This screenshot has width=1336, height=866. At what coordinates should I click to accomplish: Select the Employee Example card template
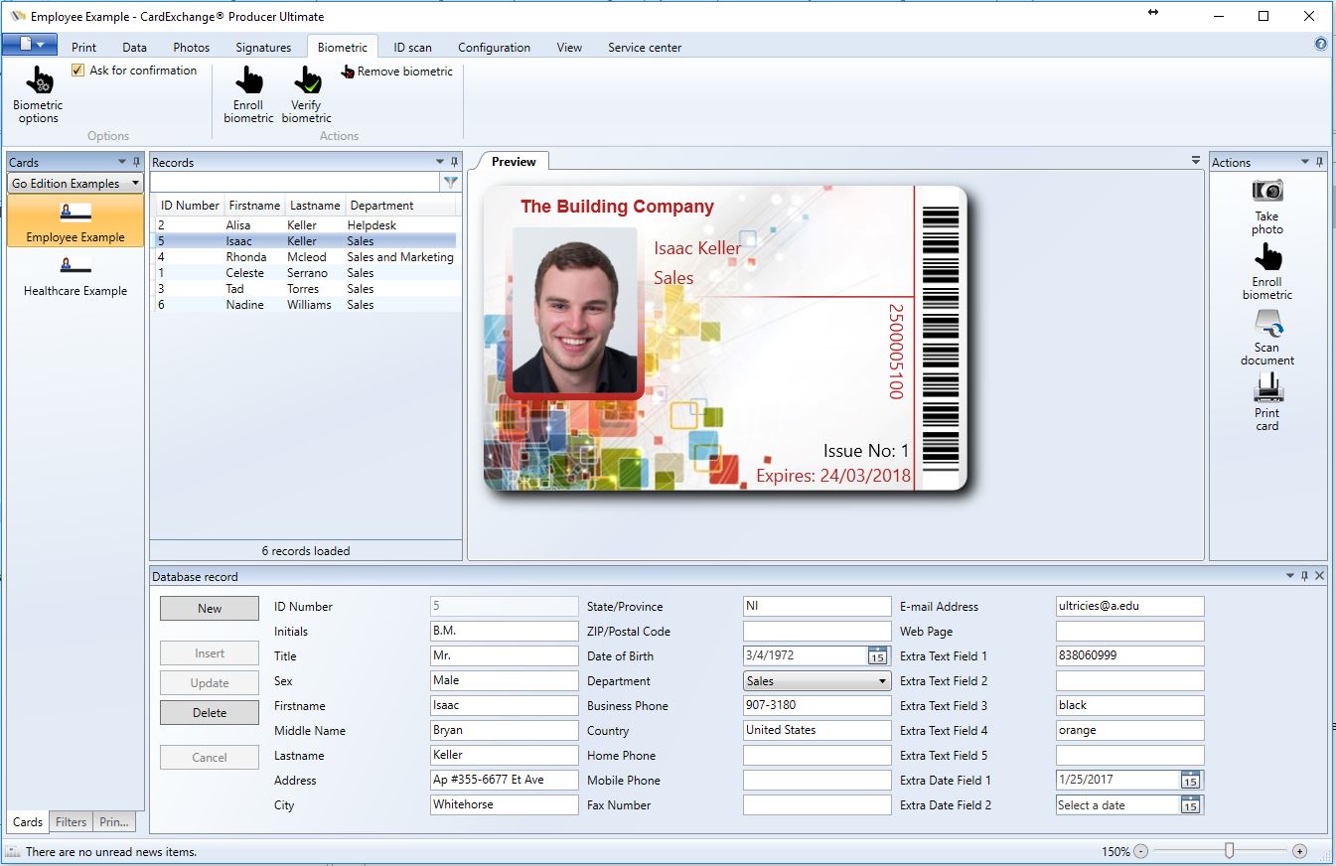pyautogui.click(x=75, y=220)
